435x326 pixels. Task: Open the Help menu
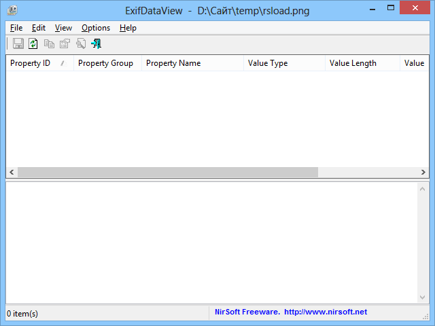coord(128,28)
